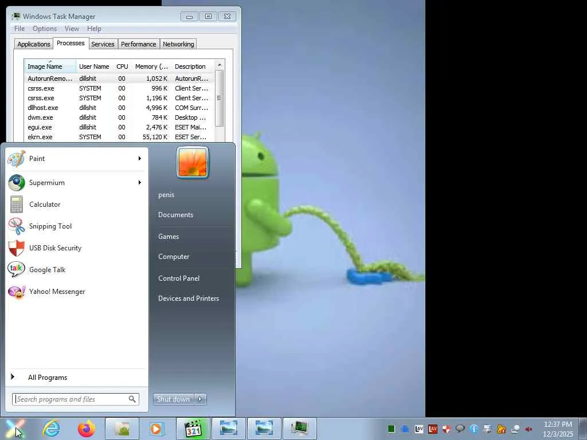
Task: Click red-white shield tray icon
Action: pyautogui.click(x=446, y=429)
